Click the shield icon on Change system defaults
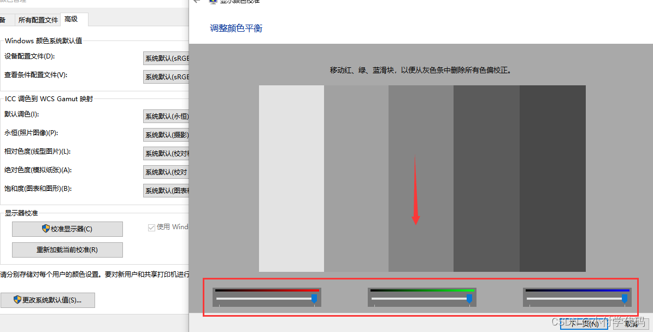The image size is (653, 332). click(17, 300)
